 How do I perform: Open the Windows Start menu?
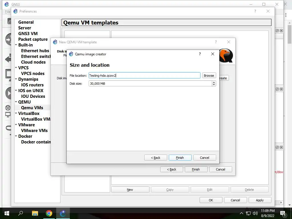(7, 213)
